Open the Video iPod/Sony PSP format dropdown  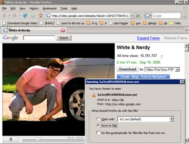(x=177, y=70)
